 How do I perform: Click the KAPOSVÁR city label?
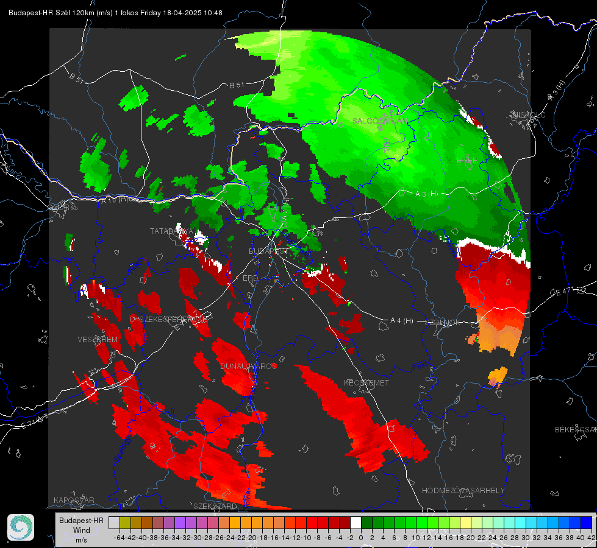click(74, 500)
